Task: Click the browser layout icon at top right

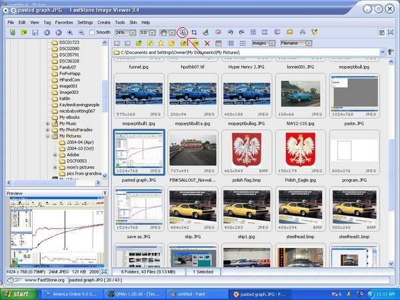Action: [381, 33]
